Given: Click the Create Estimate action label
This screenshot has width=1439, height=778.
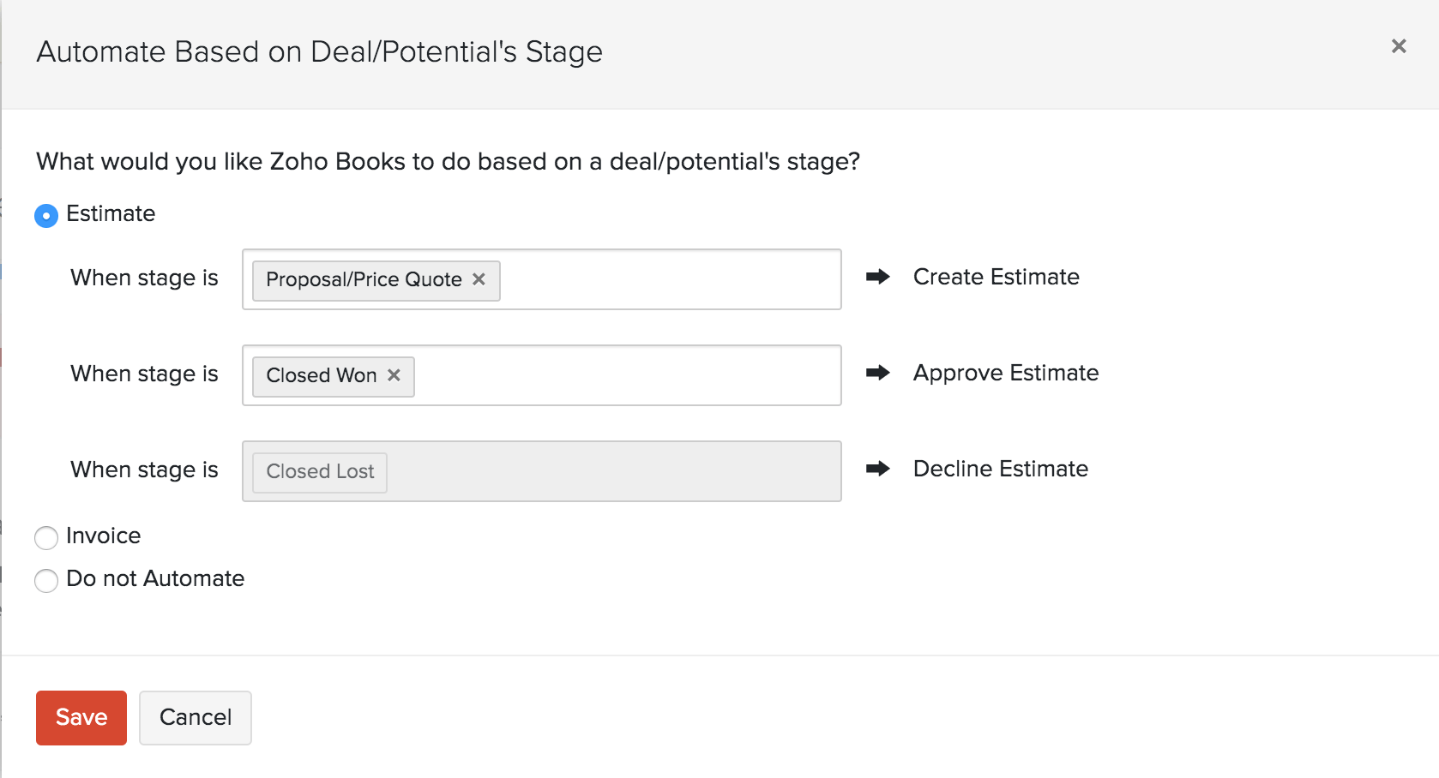Looking at the screenshot, I should pos(996,277).
